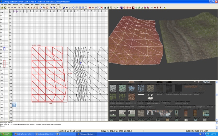218x136 pixels.
Task: Open the File menu
Action: 2,5
